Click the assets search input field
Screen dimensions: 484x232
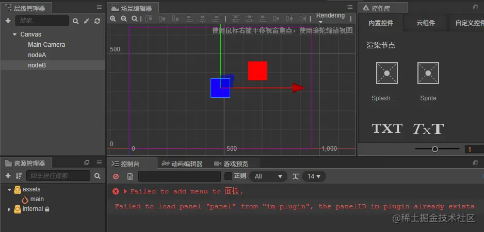pyautogui.click(x=58, y=176)
